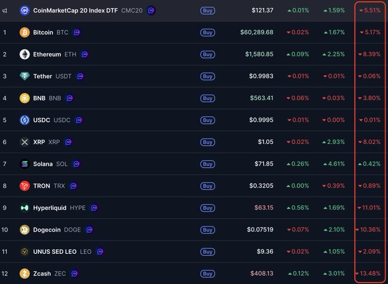Click the Ethereum coin logo

point(25,54)
